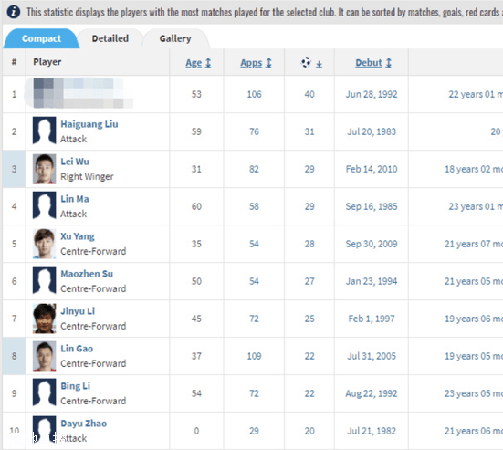This screenshot has width=503, height=450.
Task: Sort the table by the Debut header
Action: (x=369, y=63)
